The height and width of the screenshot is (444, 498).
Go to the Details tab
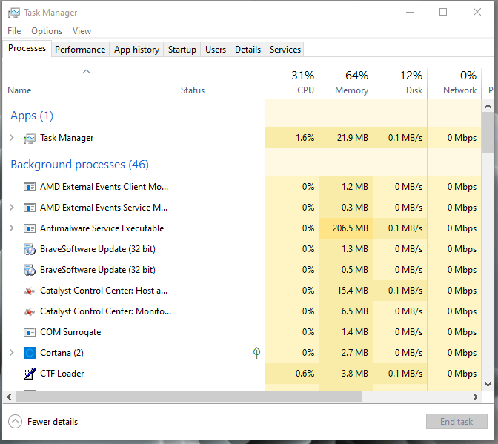point(248,50)
